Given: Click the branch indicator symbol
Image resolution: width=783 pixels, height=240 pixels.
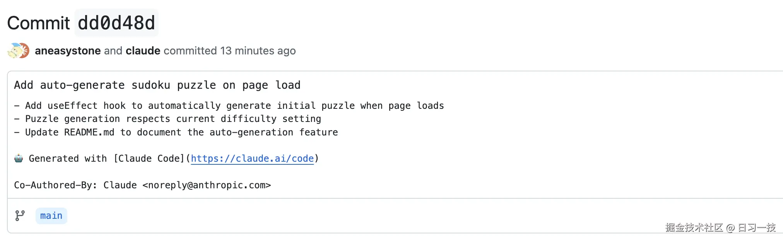Looking at the screenshot, I should [19, 216].
